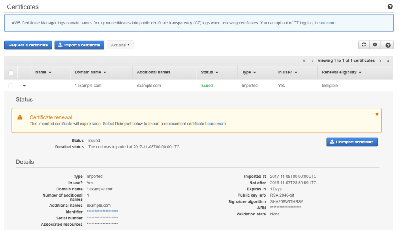Open the Actions dropdown
403x230 pixels.
point(120,45)
